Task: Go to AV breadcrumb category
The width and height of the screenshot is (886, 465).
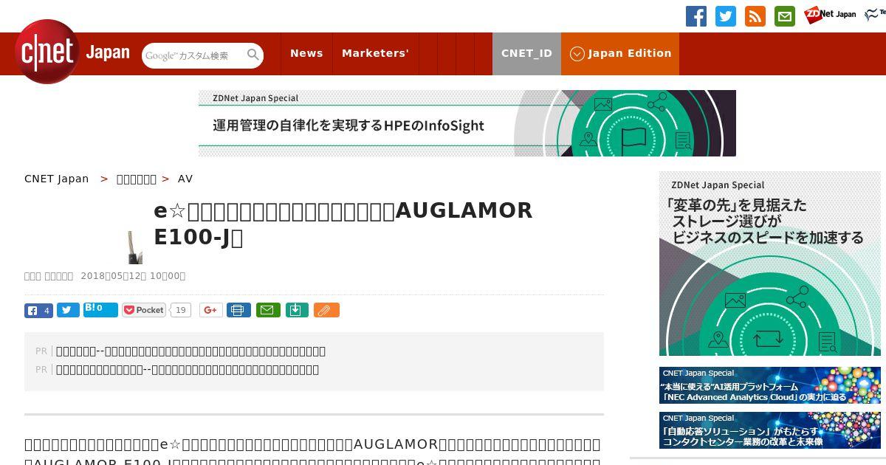Action: pyautogui.click(x=185, y=179)
